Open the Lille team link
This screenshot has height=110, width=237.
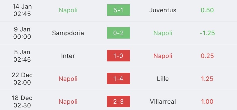click(x=163, y=79)
